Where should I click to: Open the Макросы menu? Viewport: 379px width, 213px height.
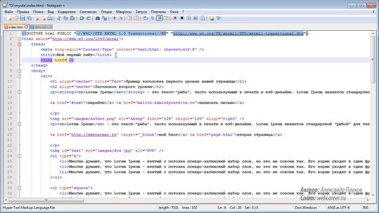124,12
